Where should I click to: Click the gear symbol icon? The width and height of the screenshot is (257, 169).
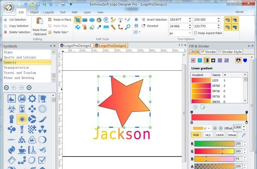[32, 99]
